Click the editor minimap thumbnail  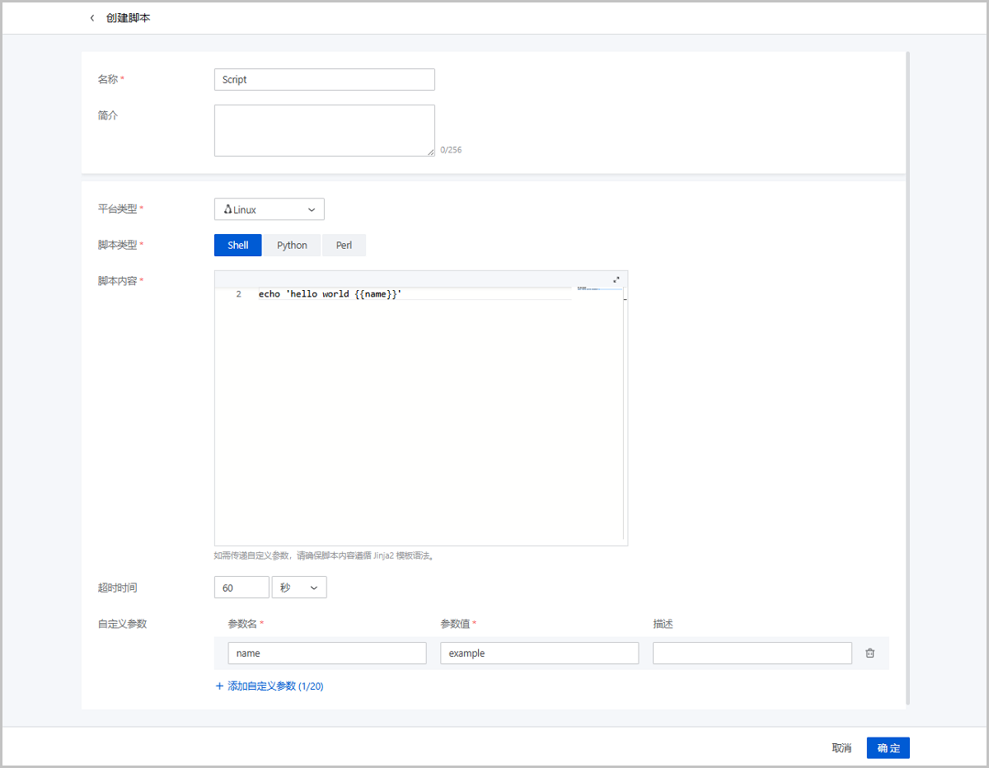click(x=588, y=288)
